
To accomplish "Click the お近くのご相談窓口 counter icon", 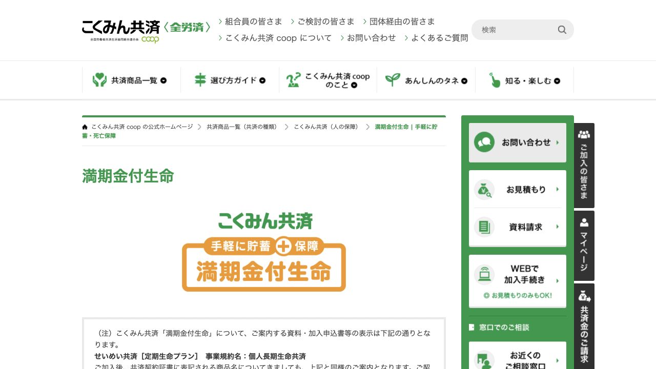I will [484, 360].
